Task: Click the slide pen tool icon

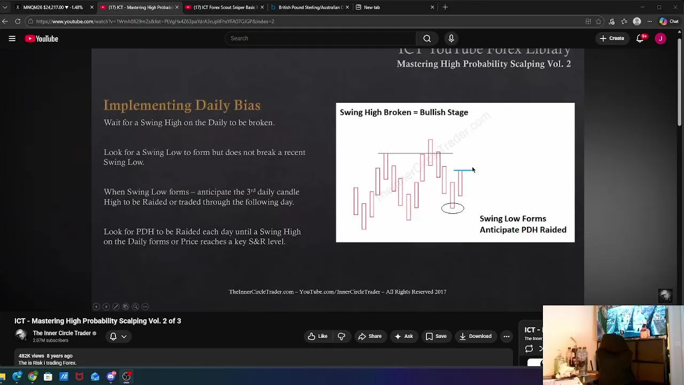Action: click(116, 306)
